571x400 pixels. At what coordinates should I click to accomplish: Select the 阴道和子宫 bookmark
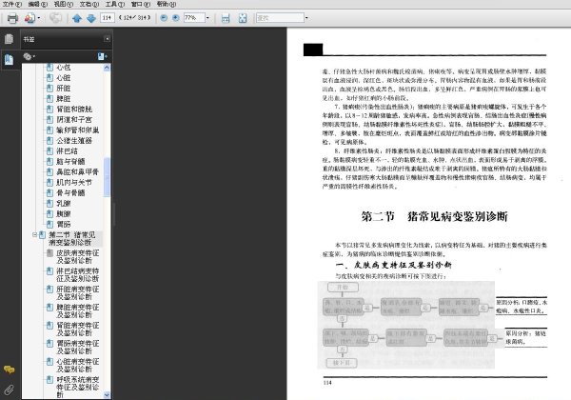click(74, 120)
